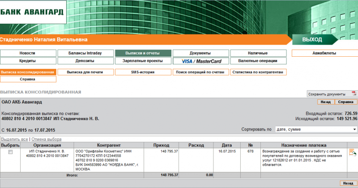Click the bottom Назад button below the table
Screen dimensions: 358x188
348,183
